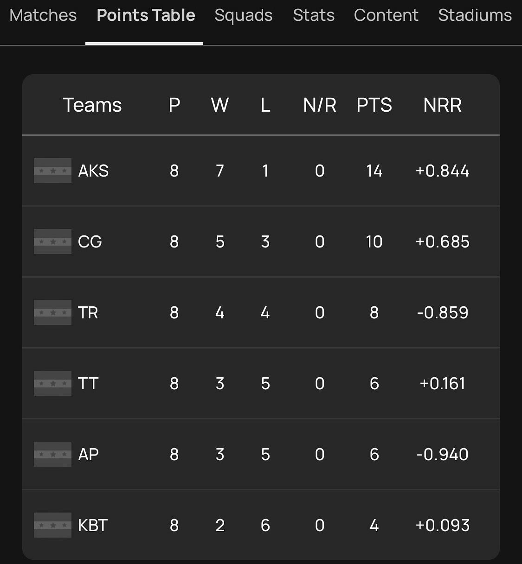Go to the Stats tab
Screen dimensions: 522x564
pos(314,15)
